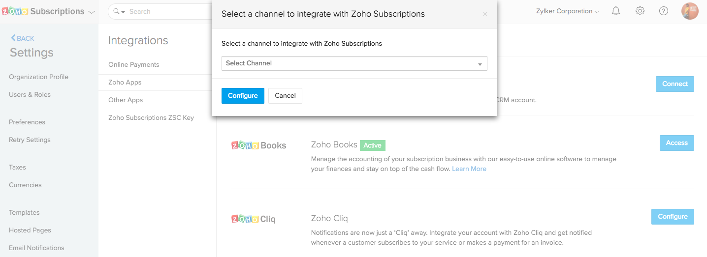Follow the Learn More link
This screenshot has height=257, width=707.
pos(469,169)
